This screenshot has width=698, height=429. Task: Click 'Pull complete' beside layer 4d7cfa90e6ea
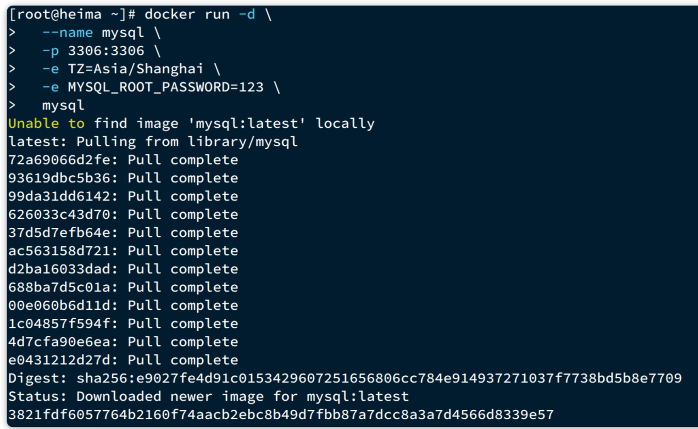click(x=183, y=342)
